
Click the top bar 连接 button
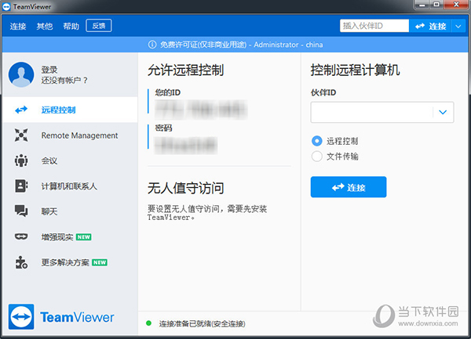point(430,27)
